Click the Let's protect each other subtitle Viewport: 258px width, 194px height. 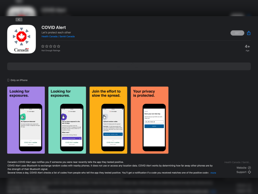(x=56, y=32)
